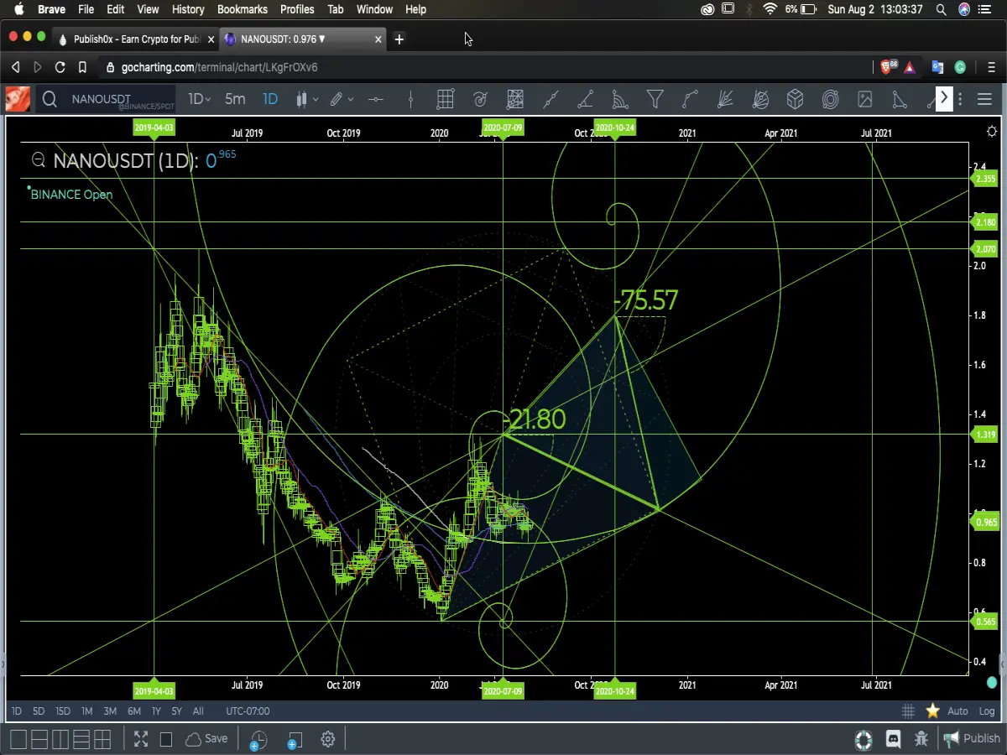Viewport: 1007px width, 755px height.
Task: Select the trend channel line tool
Action: tap(550, 99)
